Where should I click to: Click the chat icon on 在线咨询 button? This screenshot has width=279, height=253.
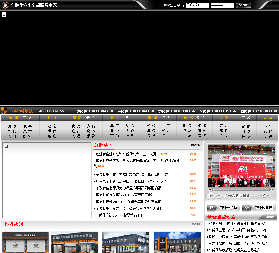tap(211, 207)
